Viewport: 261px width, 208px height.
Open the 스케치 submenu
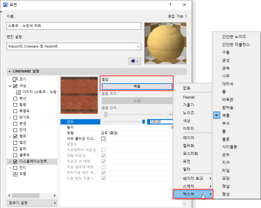pyautogui.click(x=193, y=186)
